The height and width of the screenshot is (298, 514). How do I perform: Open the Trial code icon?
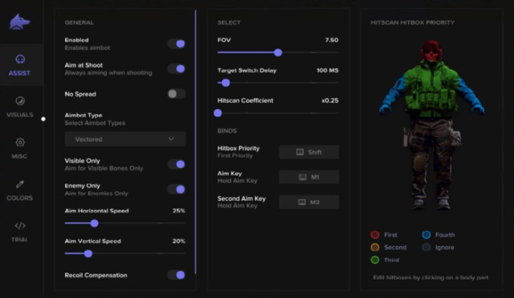coord(19,226)
